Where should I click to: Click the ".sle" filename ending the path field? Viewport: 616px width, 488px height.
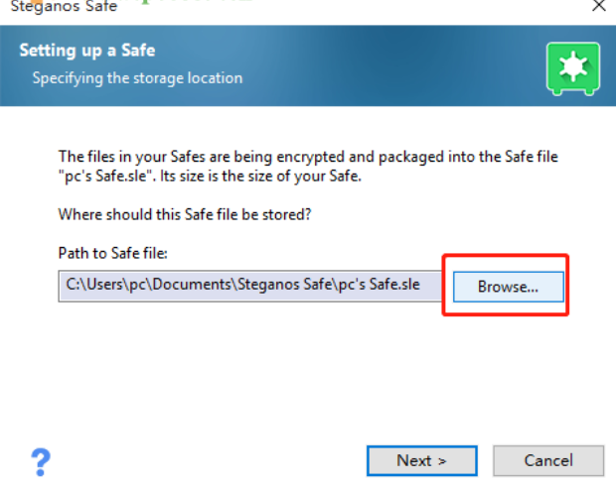click(405, 285)
